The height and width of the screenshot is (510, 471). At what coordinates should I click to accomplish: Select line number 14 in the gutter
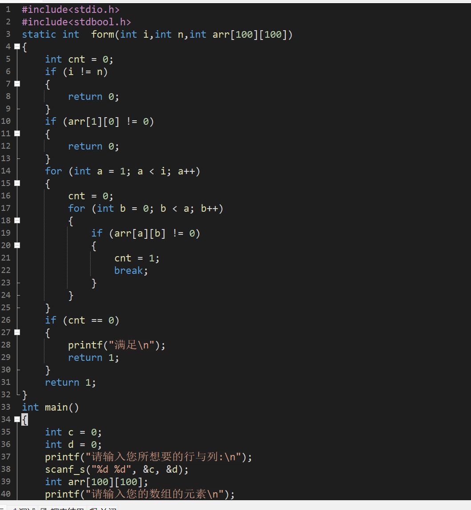6,171
